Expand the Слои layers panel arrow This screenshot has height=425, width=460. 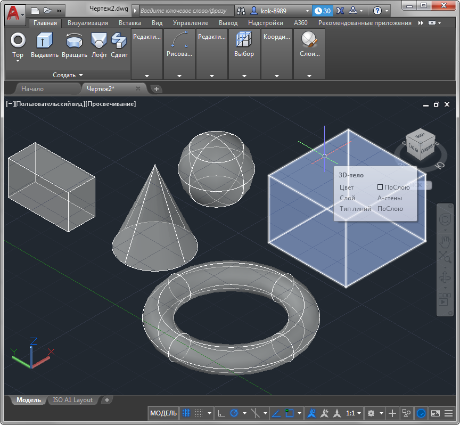309,76
